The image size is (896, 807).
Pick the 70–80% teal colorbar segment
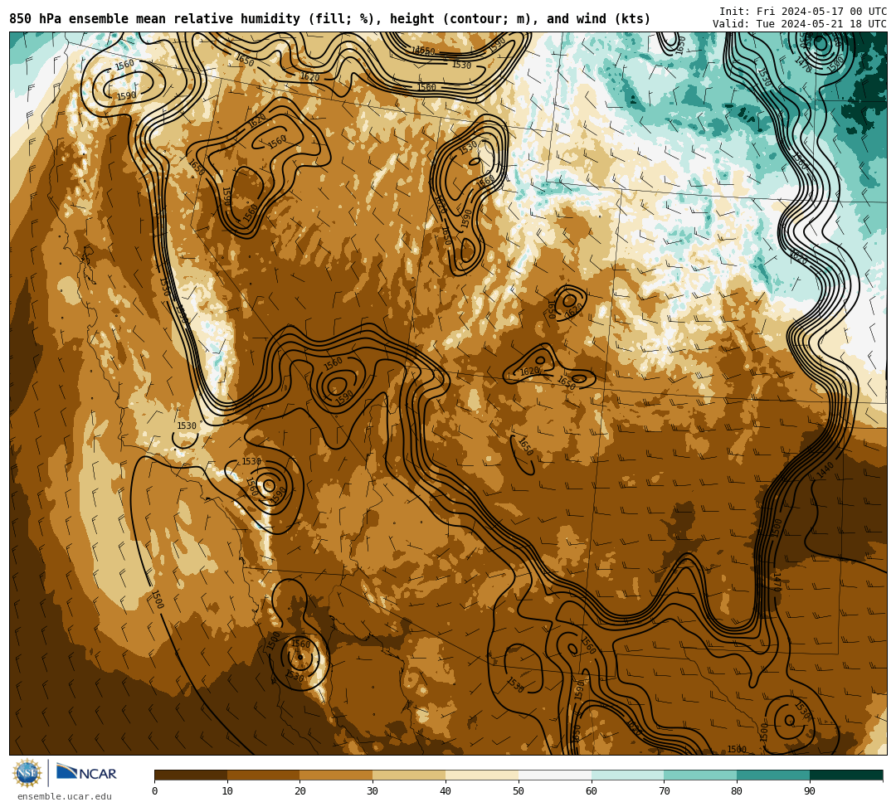point(700,775)
